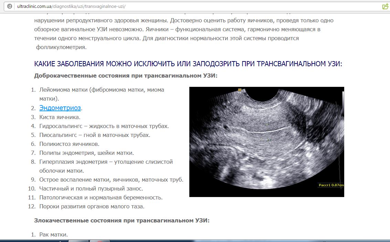Screen dimensions: 390x242
Task: Open the Эндометриоз link
Action: [60, 108]
